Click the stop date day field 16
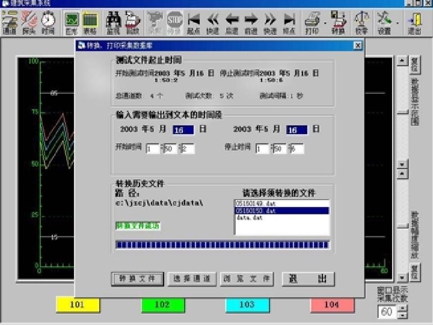This screenshot has width=433, height=325. coord(296,129)
